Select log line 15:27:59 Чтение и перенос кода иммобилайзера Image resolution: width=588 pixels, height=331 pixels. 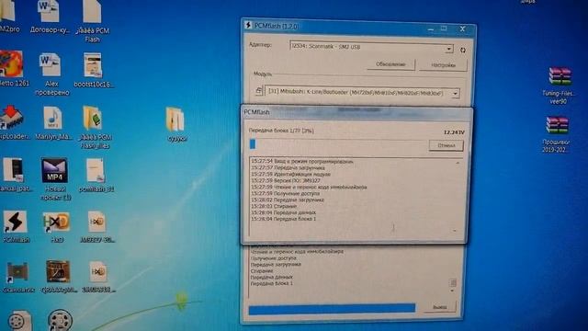click(x=309, y=187)
